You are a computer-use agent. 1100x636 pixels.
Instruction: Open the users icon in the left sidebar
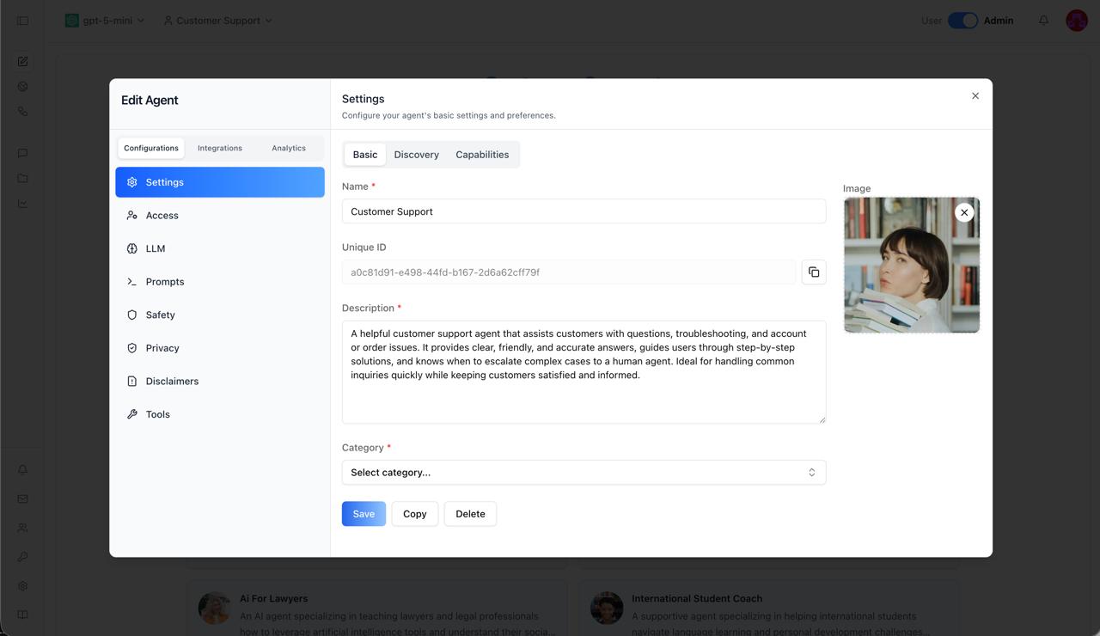(x=23, y=528)
